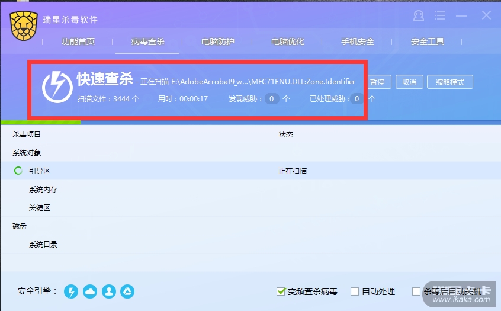Open the 电脑防护 tab
Screen dimensions: 501x311
pyautogui.click(x=218, y=41)
